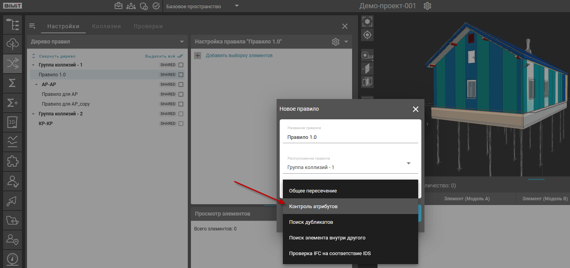The width and height of the screenshot is (570, 268).
Task: Click the Свернуть дерево link
Action: pyautogui.click(x=57, y=56)
